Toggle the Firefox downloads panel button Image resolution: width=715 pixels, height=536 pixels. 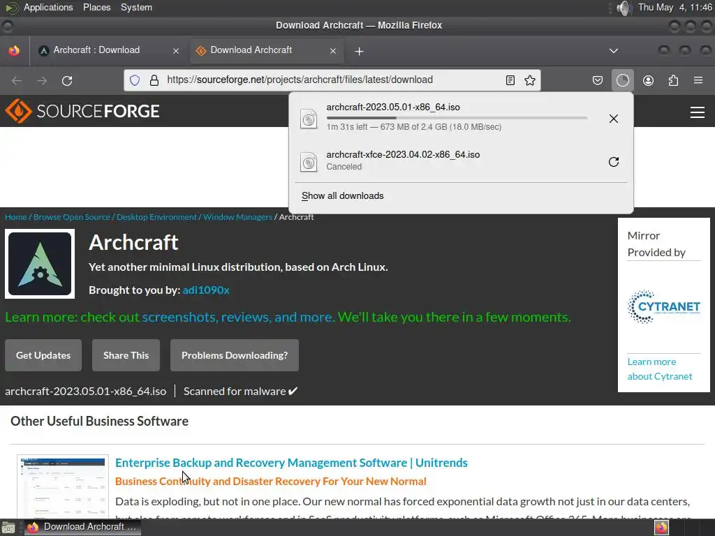[622, 81]
